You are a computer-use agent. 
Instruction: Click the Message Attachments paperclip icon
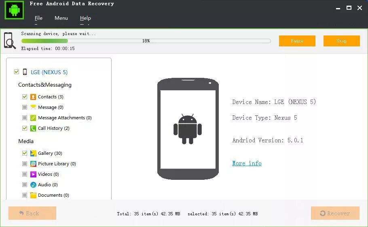[33, 118]
